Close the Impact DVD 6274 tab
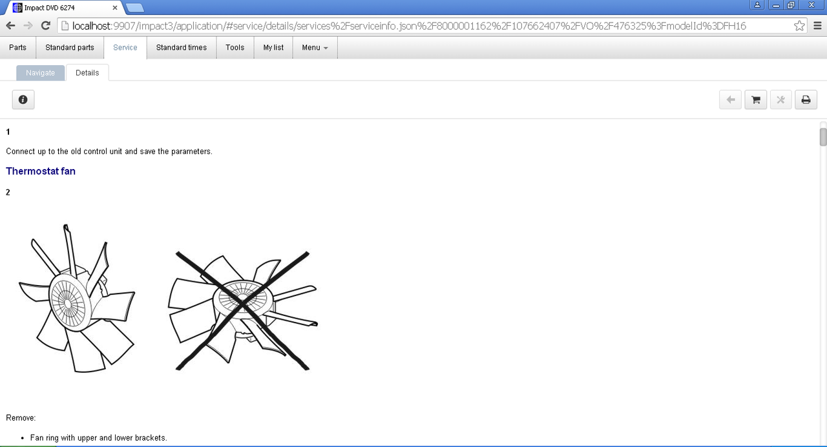 (x=115, y=8)
